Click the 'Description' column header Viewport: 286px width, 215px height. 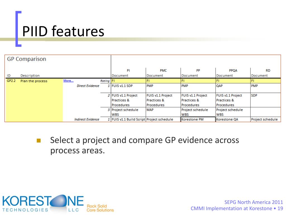(30, 76)
